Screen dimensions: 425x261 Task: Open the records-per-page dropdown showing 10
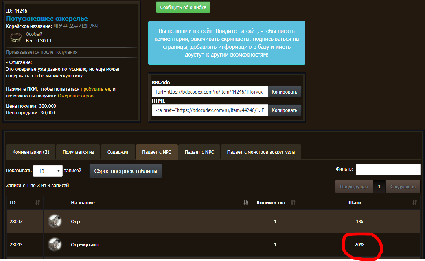click(48, 171)
